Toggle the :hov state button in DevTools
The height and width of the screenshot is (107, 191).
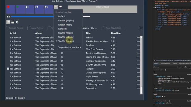coord(181,67)
